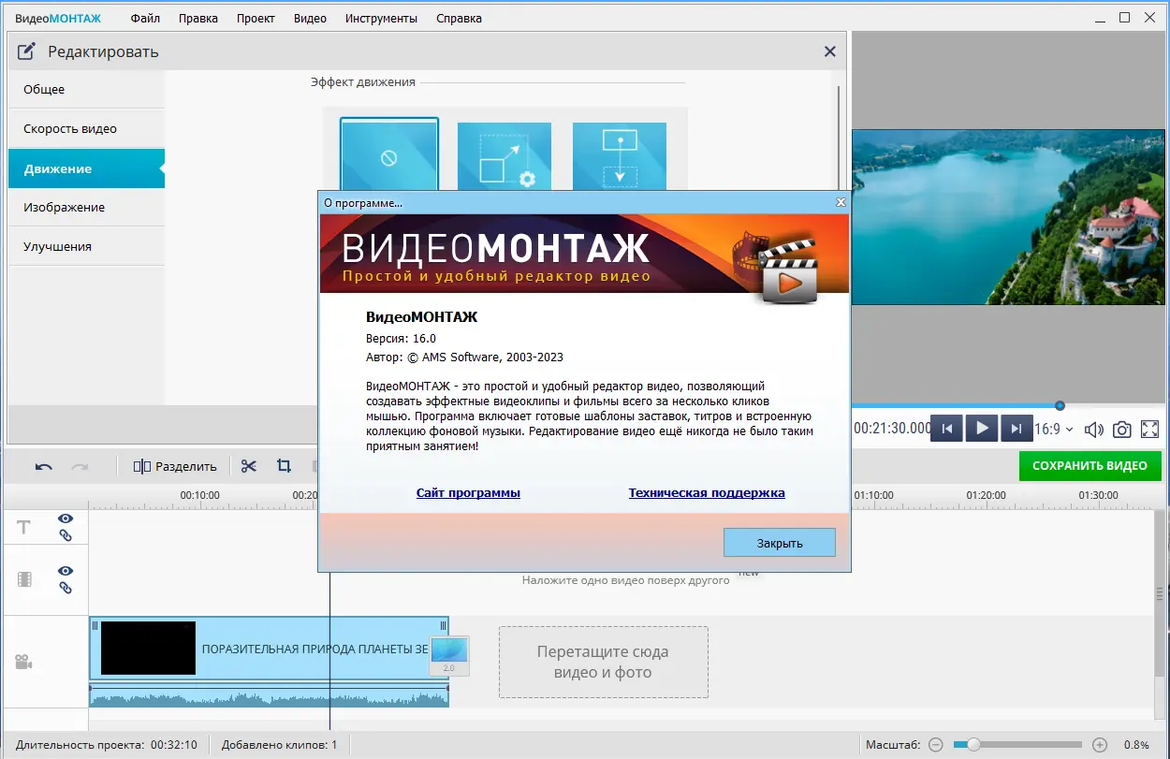Click the 00:10:00 mark on timeline ruler

(x=199, y=495)
